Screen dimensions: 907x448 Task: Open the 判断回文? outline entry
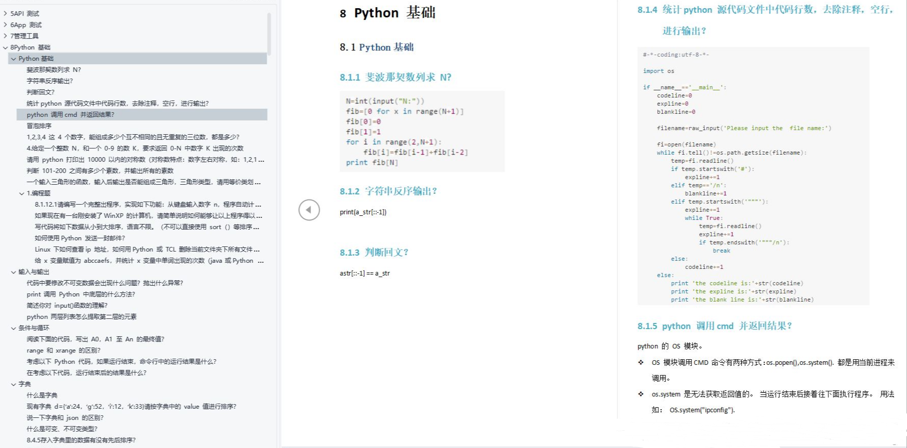[x=40, y=92]
